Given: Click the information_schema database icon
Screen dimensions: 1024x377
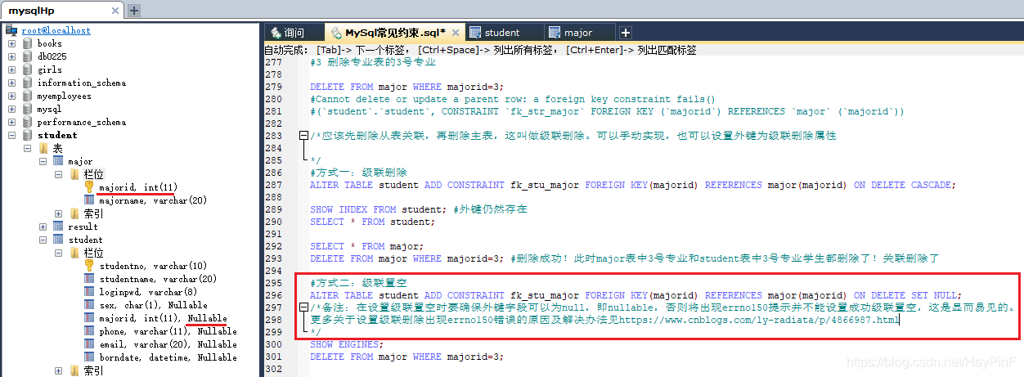Looking at the screenshot, I should click(28, 83).
